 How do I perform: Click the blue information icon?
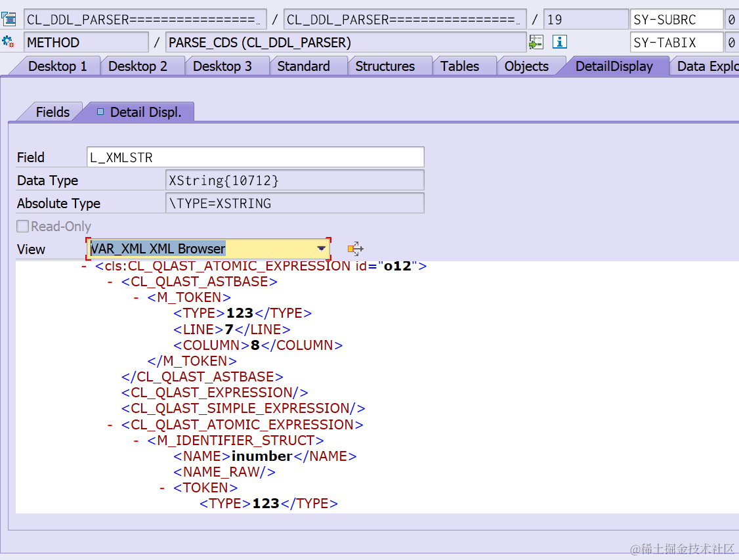tap(559, 42)
